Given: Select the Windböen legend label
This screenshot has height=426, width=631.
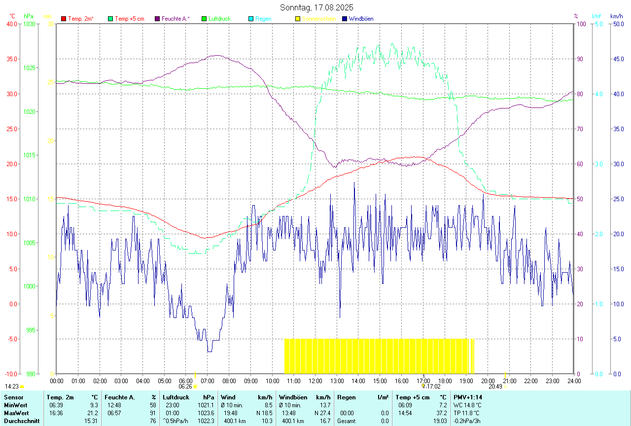Looking at the screenshot, I should pyautogui.click(x=361, y=19).
